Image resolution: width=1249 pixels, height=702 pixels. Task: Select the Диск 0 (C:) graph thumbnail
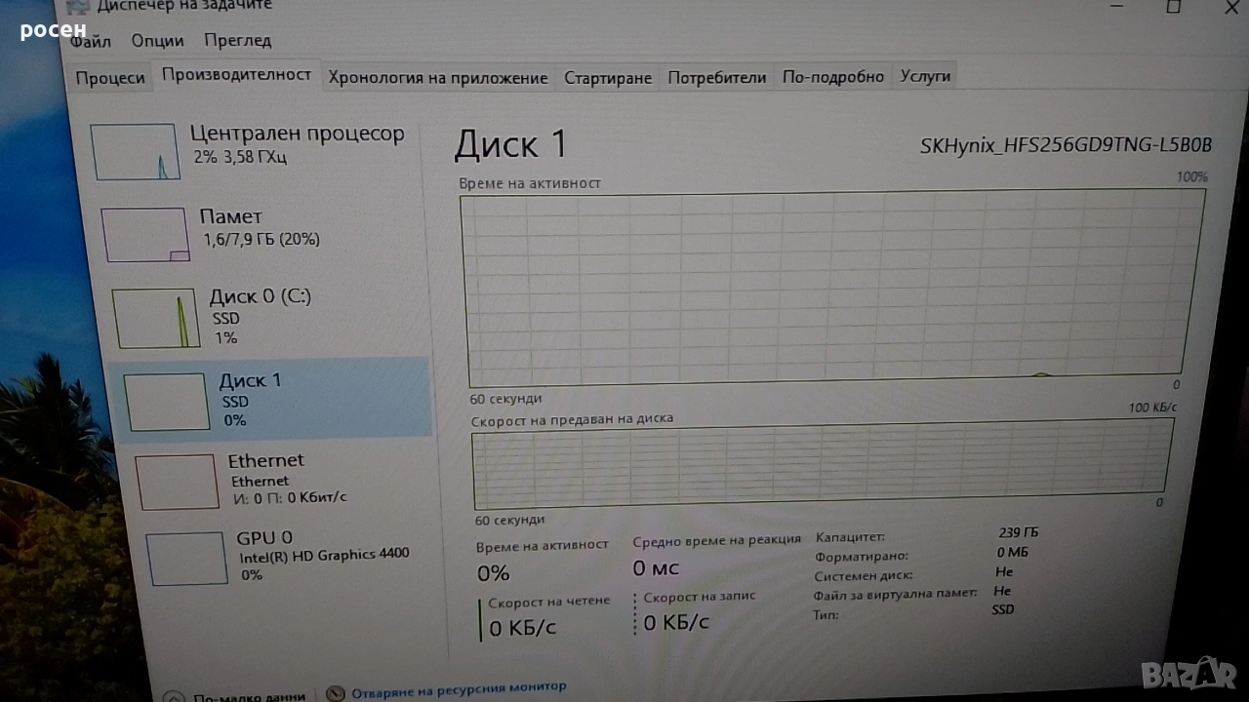tap(156, 319)
